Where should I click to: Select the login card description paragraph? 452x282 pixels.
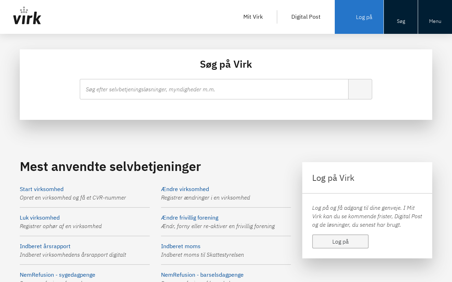(367, 216)
